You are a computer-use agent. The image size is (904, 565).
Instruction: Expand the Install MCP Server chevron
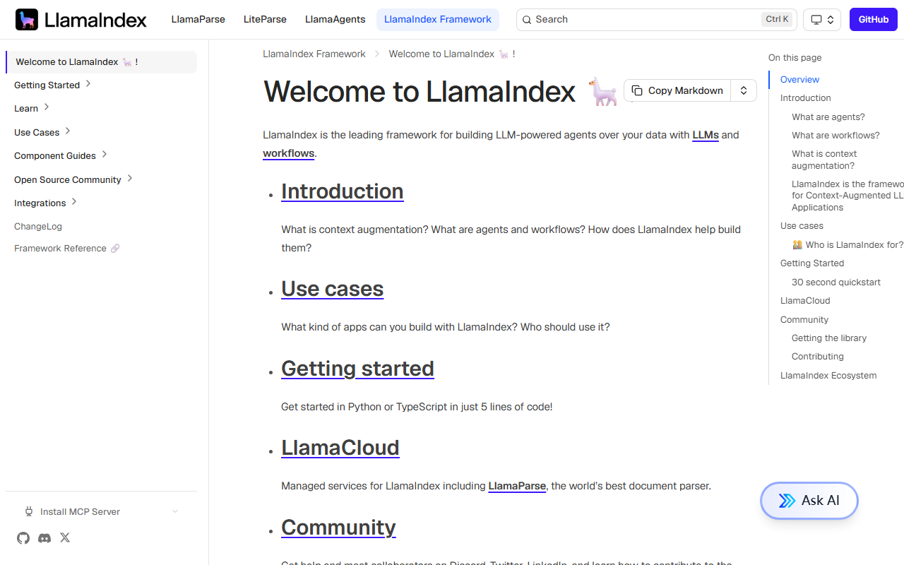[175, 511]
